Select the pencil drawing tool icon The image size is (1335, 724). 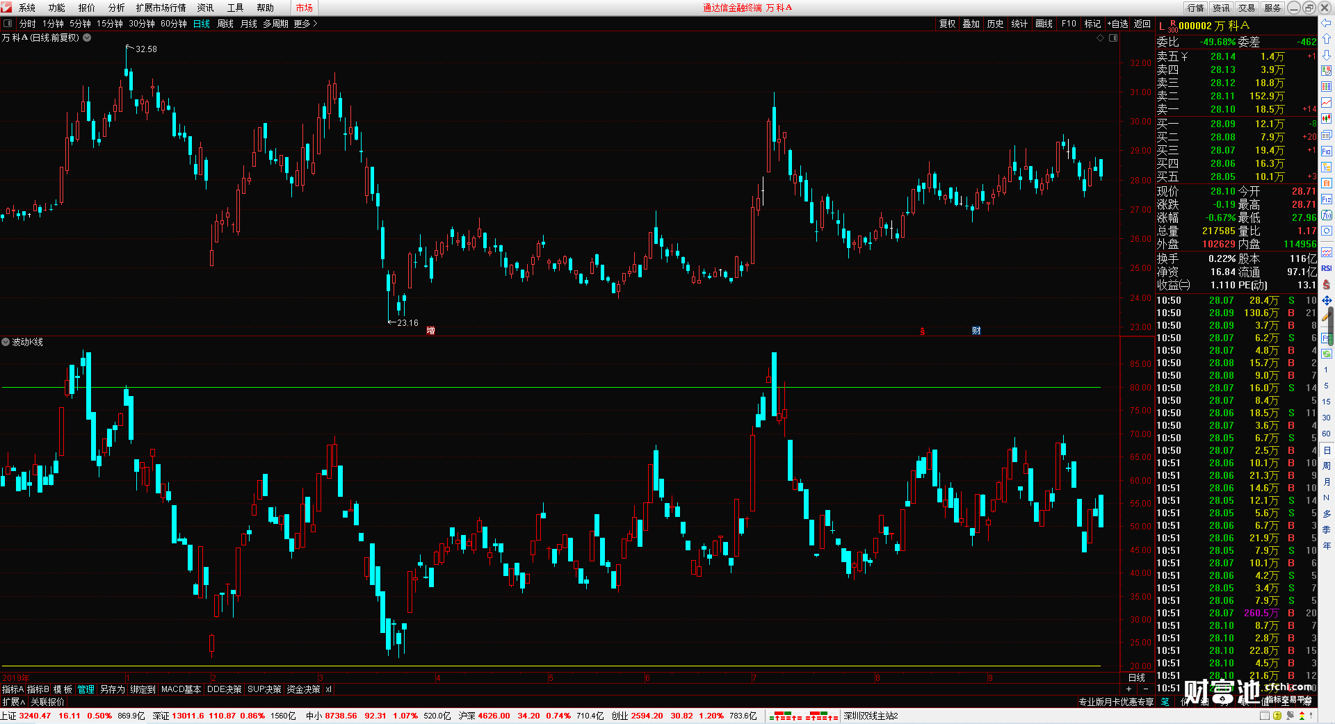pyautogui.click(x=1326, y=317)
